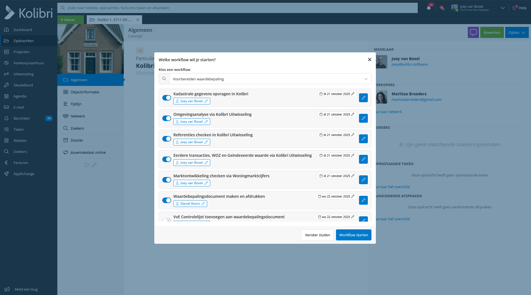This screenshot has width=531, height=295.
Task: Click the notifications bell icon
Action: pyautogui.click(x=429, y=8)
